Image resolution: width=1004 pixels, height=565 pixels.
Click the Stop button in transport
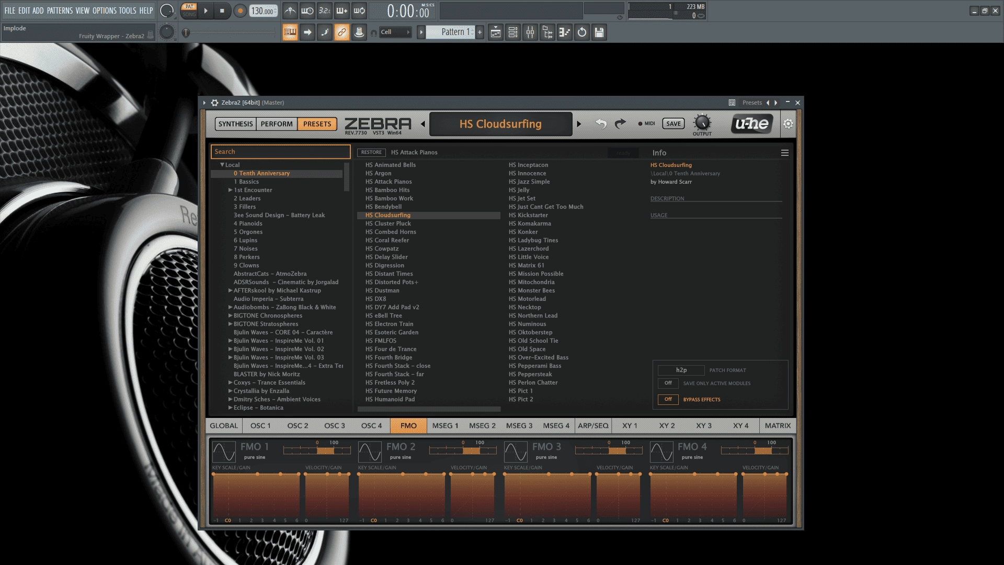(x=222, y=10)
